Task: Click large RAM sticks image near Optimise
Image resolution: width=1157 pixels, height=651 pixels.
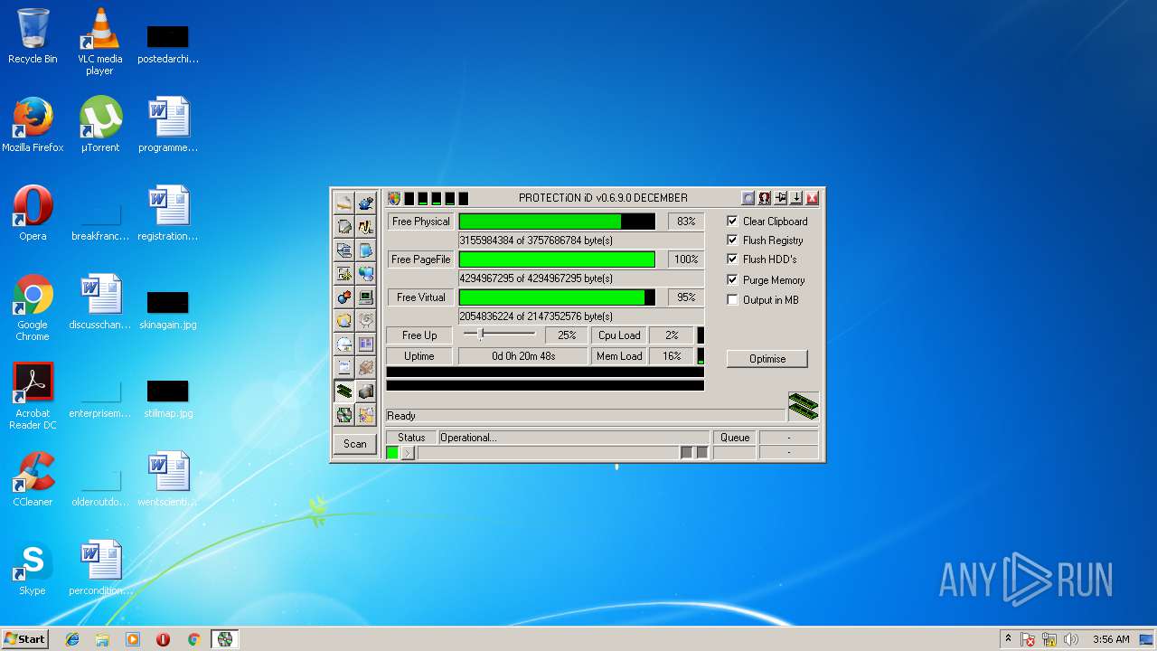Action: click(803, 406)
